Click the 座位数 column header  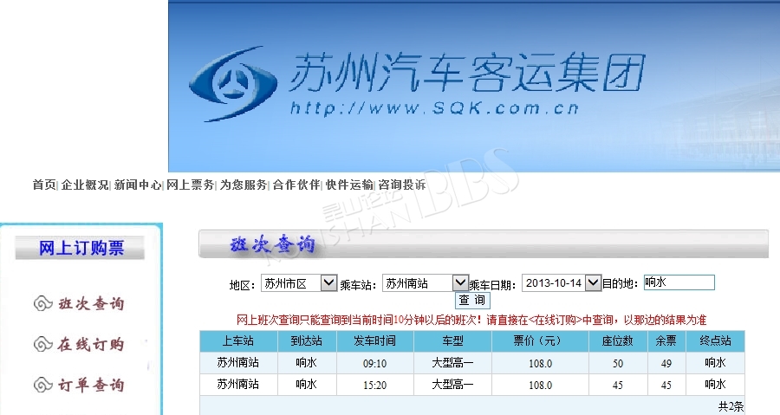coord(617,341)
